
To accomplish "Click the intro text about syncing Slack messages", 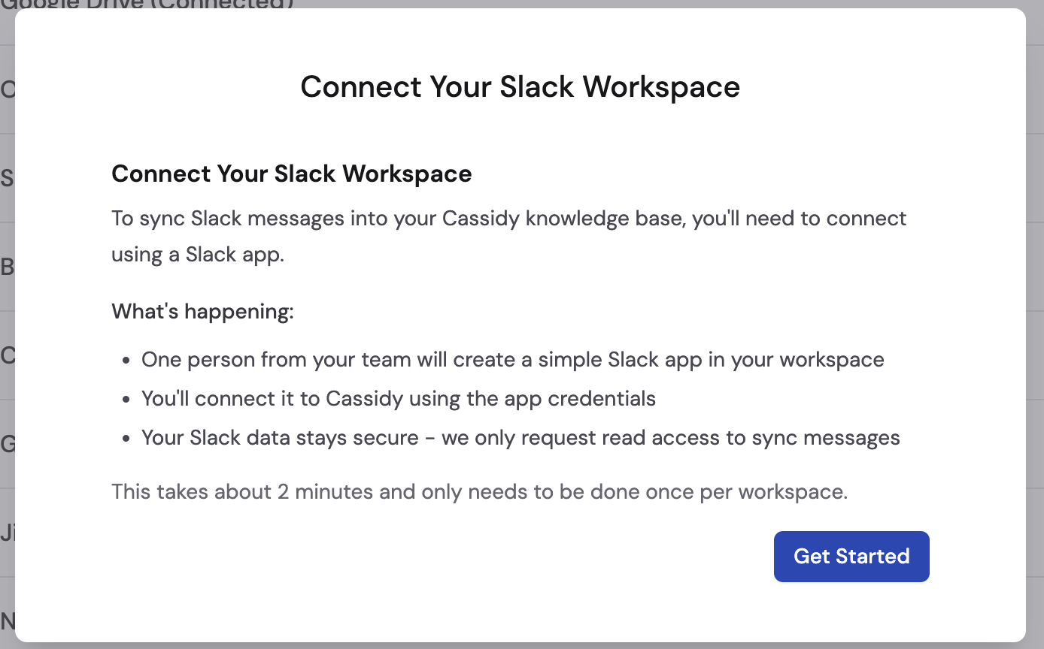I will click(508, 236).
